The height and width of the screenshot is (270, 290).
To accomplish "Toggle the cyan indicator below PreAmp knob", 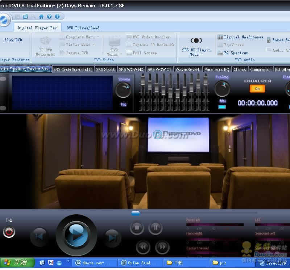I will pyautogui.click(x=222, y=107).
